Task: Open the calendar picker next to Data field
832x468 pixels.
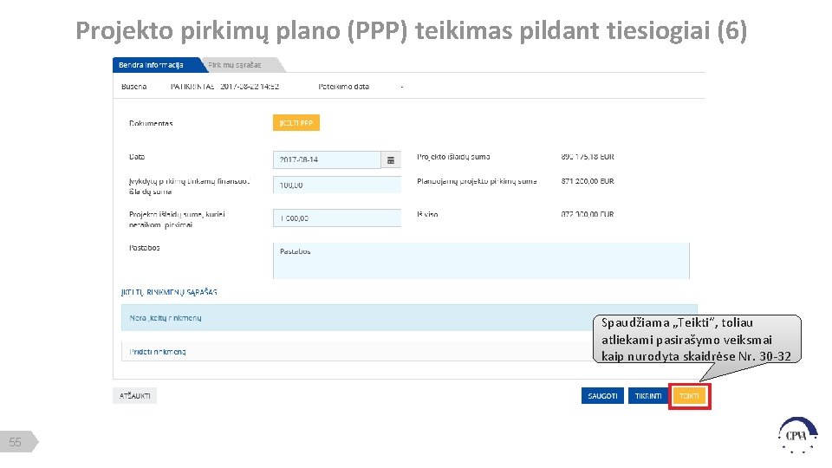Action: point(391,160)
